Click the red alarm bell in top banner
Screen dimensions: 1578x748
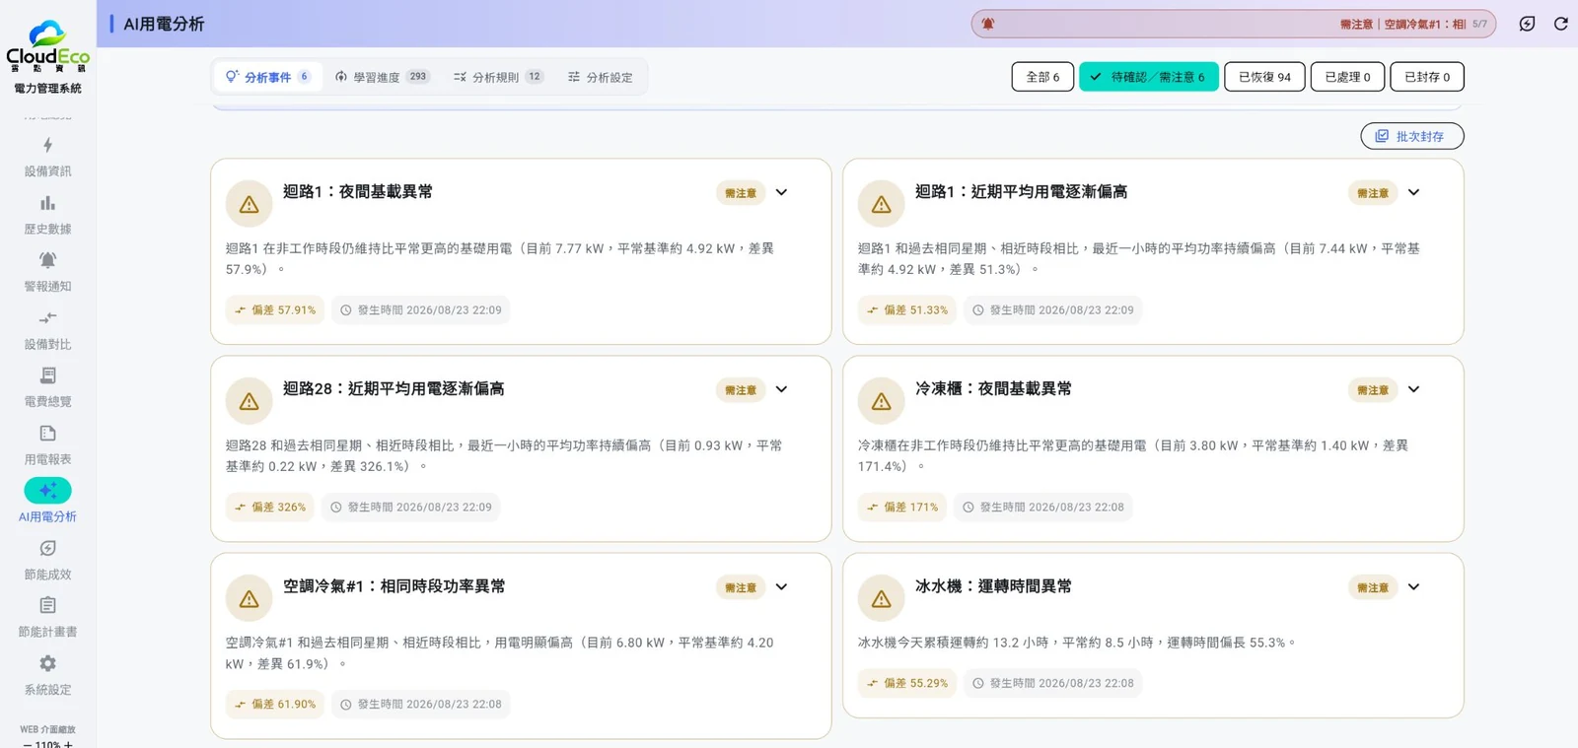[987, 24]
